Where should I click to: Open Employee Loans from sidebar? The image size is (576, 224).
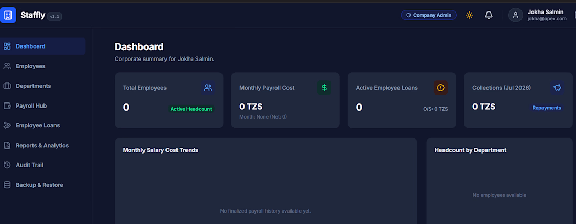(42, 125)
